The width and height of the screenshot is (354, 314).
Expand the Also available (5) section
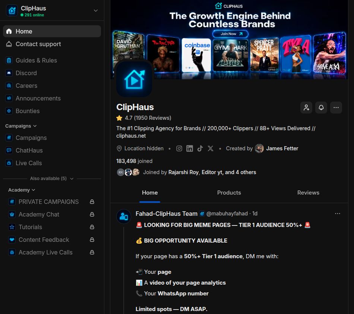(52, 179)
